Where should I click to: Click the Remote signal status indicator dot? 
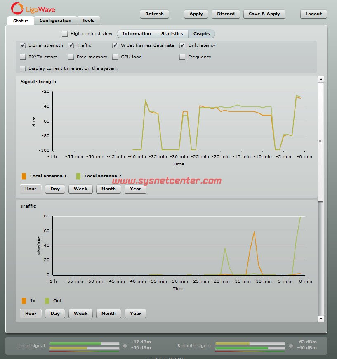(x=291, y=346)
